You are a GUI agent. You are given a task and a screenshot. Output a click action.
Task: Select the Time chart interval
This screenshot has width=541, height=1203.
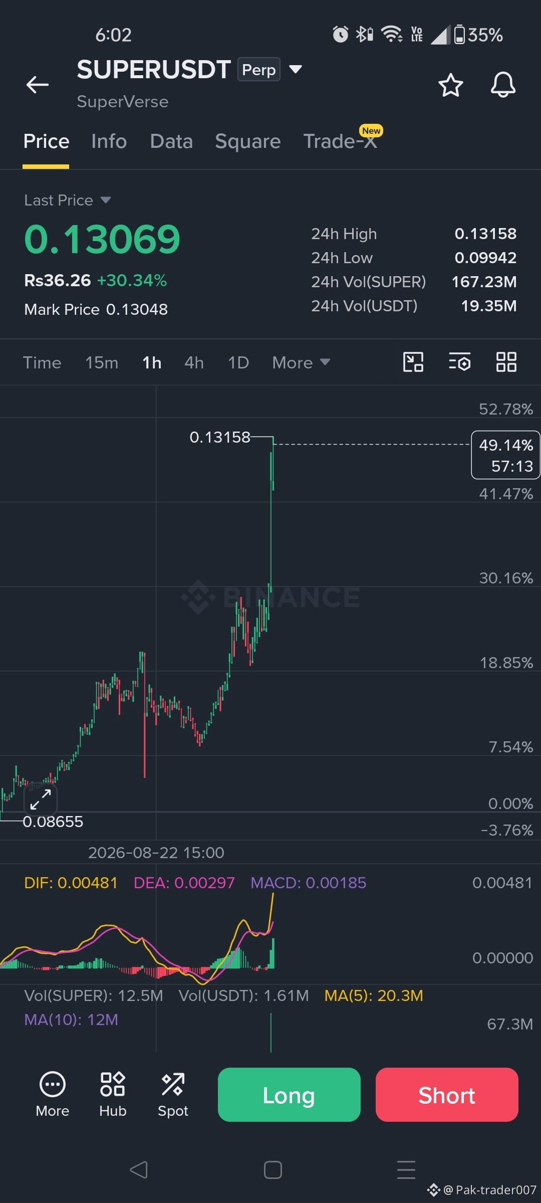coord(42,362)
